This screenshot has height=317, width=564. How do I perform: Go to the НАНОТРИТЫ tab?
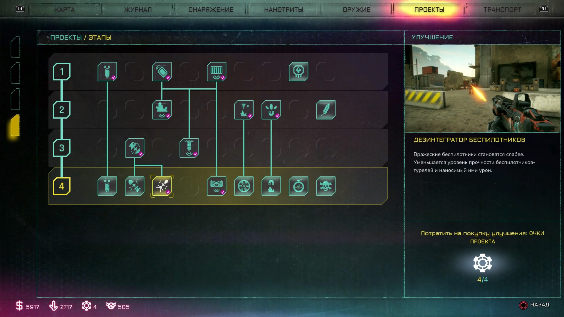click(x=283, y=9)
